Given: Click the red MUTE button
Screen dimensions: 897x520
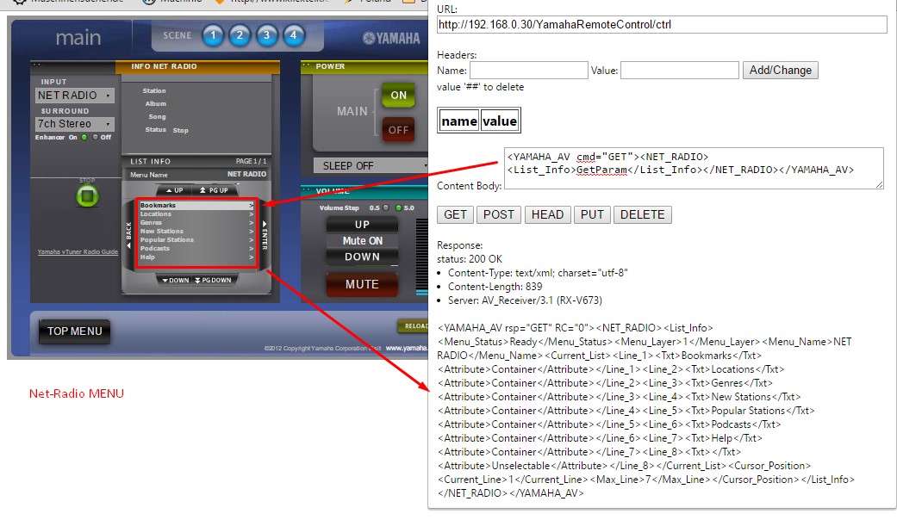Looking at the screenshot, I should [x=362, y=284].
